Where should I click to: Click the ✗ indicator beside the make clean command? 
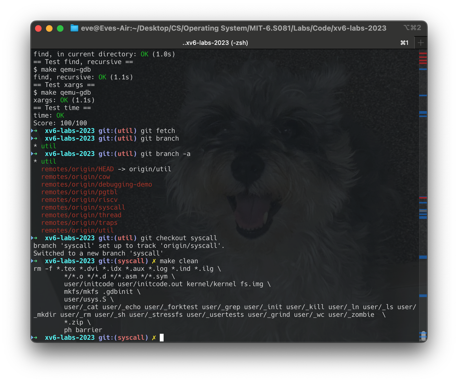click(x=154, y=261)
